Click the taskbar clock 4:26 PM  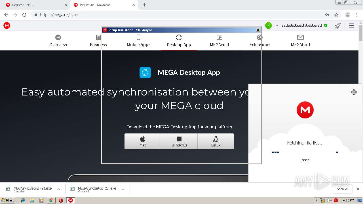click(348, 200)
